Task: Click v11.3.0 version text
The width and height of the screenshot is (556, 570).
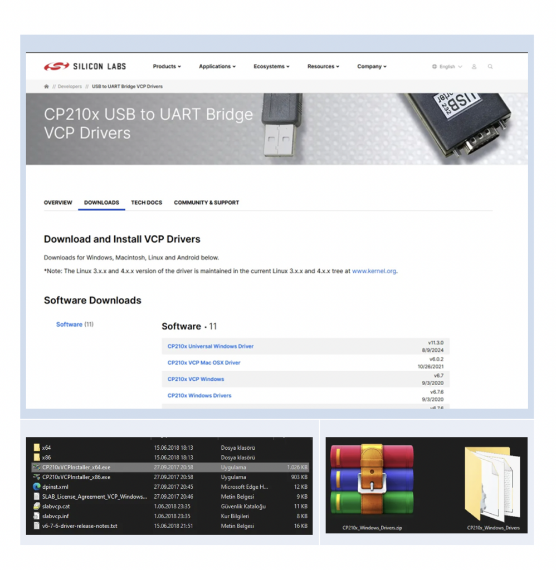Action: click(436, 342)
